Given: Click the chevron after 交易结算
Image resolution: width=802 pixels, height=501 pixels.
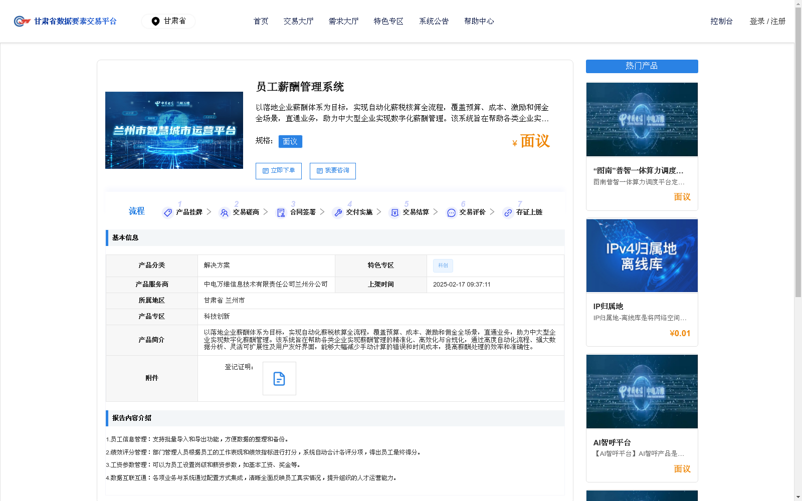Looking at the screenshot, I should (436, 212).
